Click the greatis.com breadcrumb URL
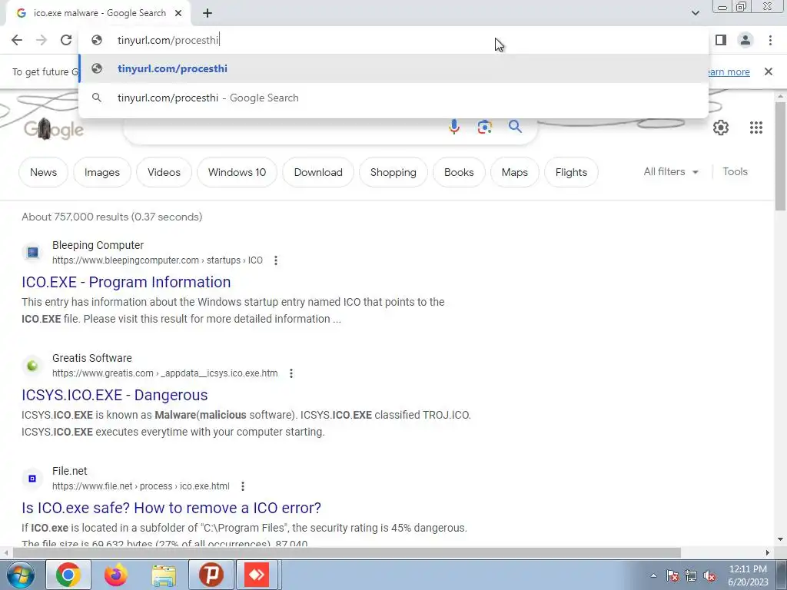 pos(164,373)
